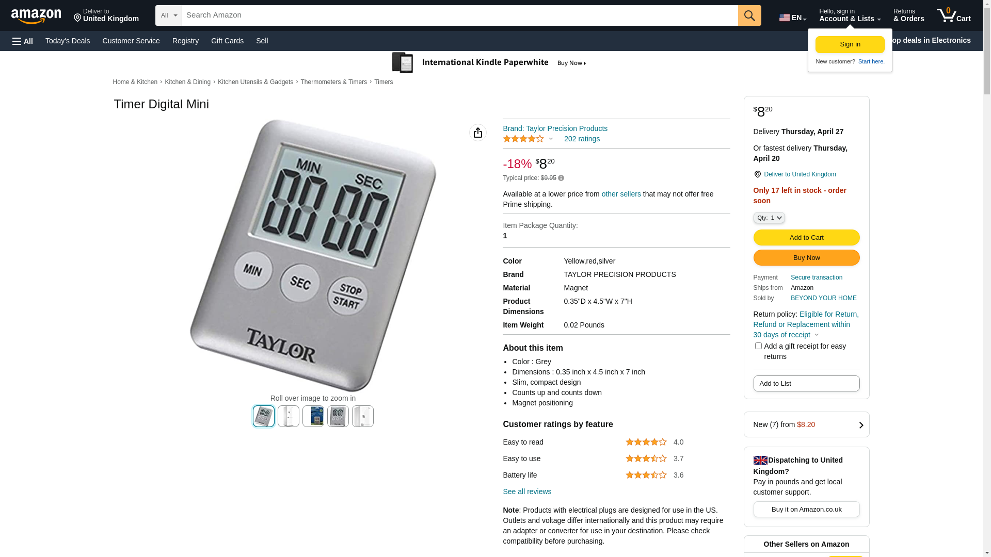This screenshot has width=991, height=557.
Task: Select the third product thumbnail
Action: point(313,416)
